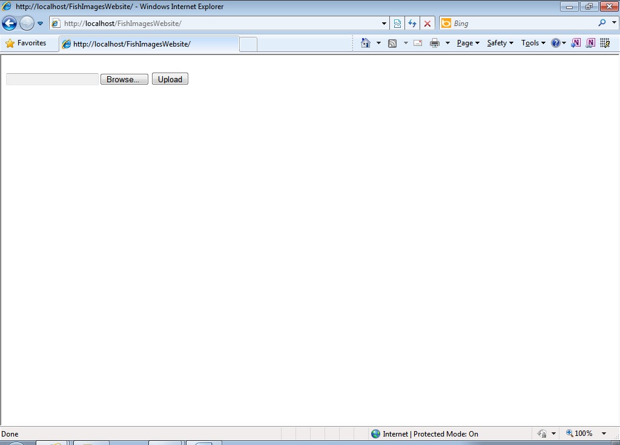Expand the security status dropdown arrow
The image size is (620, 445).
pyautogui.click(x=553, y=434)
